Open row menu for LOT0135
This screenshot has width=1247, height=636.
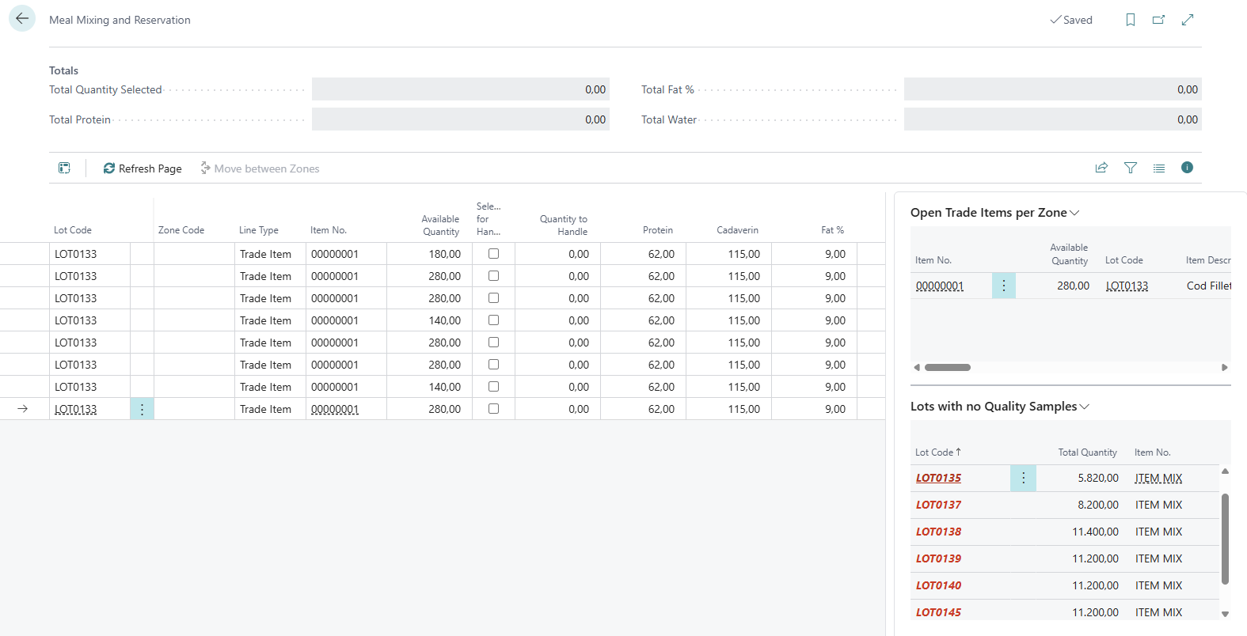1023,478
